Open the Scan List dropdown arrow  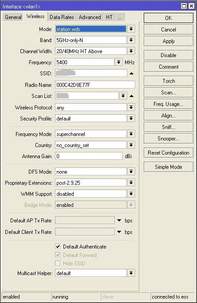click(123, 96)
